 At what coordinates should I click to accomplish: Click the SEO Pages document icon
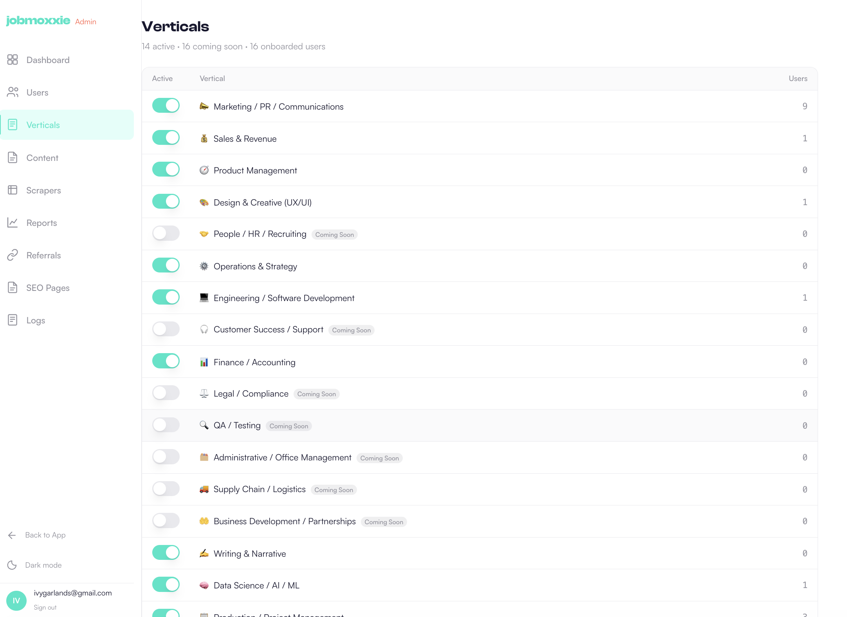[13, 288]
